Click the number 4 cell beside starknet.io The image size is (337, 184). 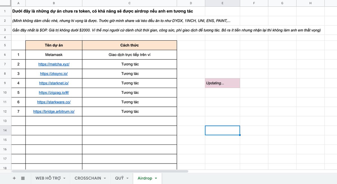[18, 83]
